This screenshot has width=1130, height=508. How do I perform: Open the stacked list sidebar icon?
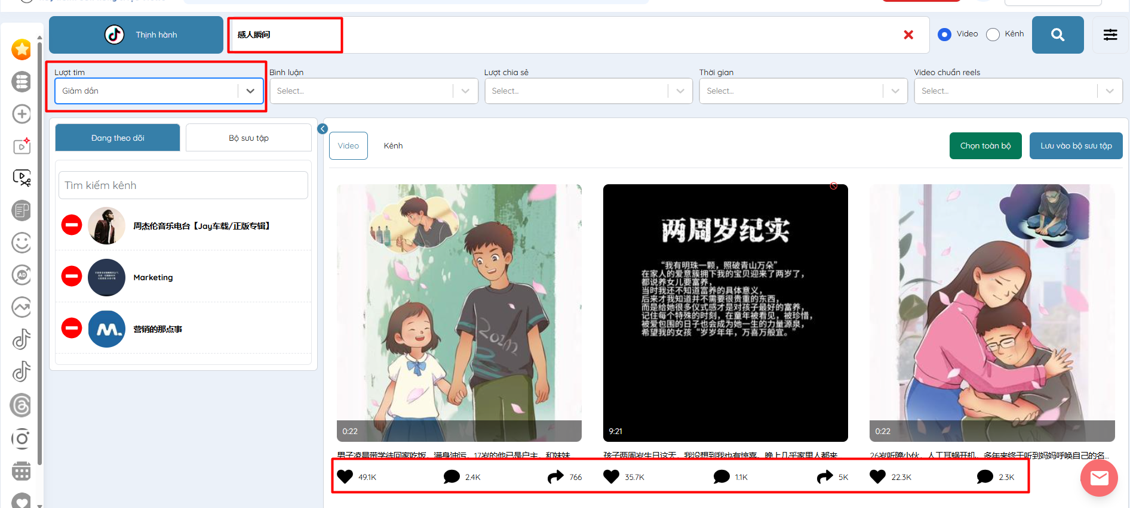click(22, 82)
